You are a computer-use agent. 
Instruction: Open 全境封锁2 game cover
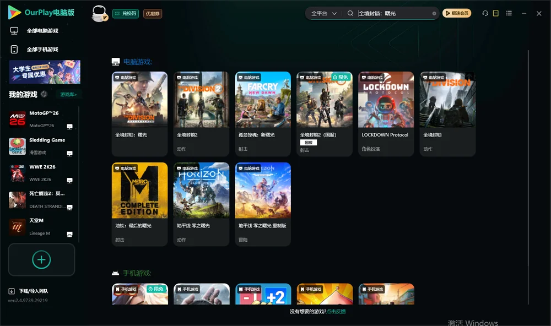(201, 100)
